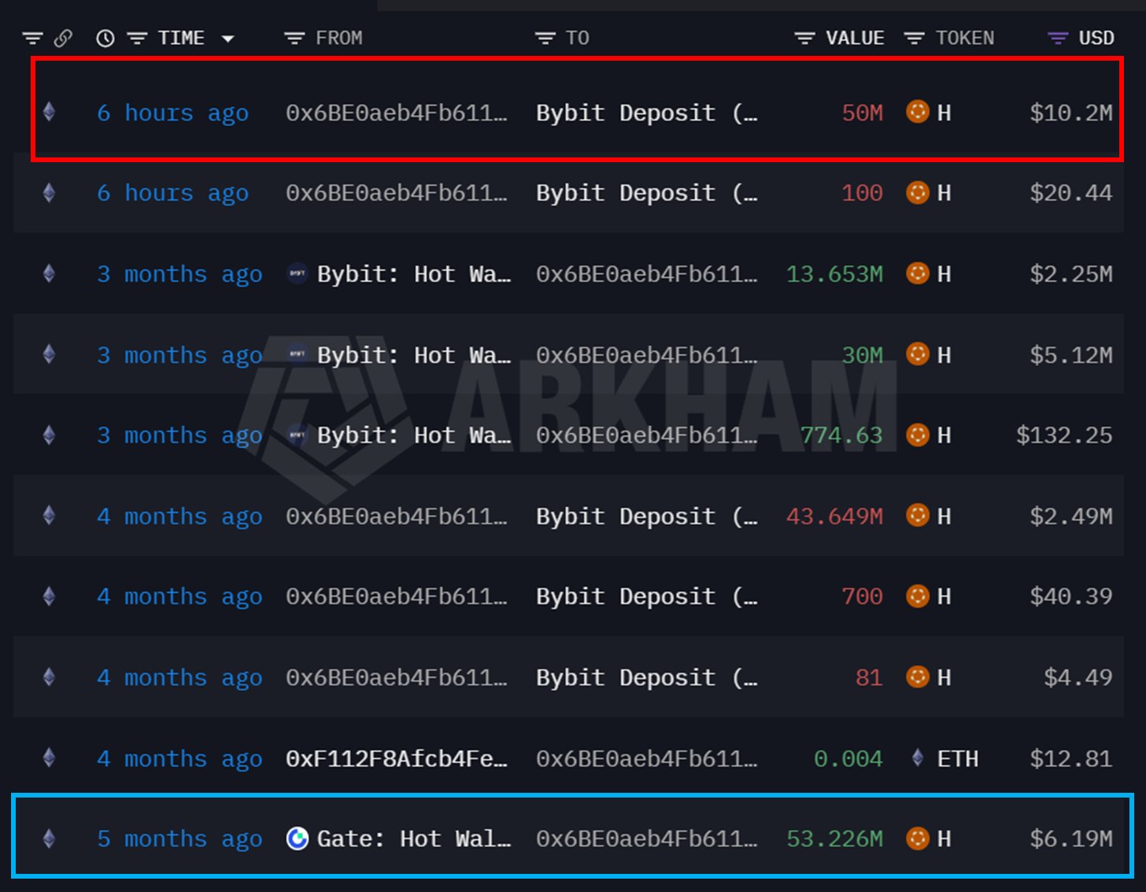The height and width of the screenshot is (892, 1146).
Task: Click the Ethereum chain icon in the $4.49 row
Action: pos(49,677)
